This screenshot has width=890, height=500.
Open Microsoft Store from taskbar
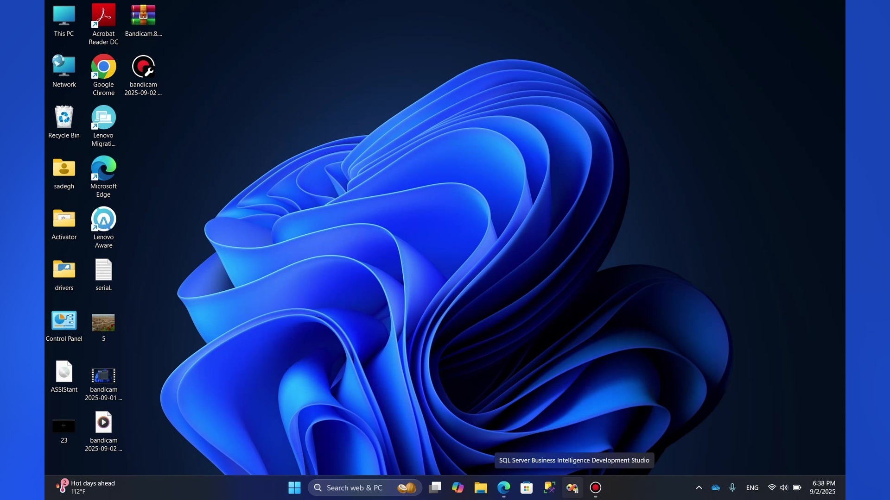click(527, 487)
